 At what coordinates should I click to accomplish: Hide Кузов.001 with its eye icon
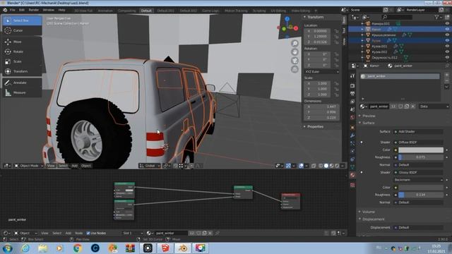point(447,46)
